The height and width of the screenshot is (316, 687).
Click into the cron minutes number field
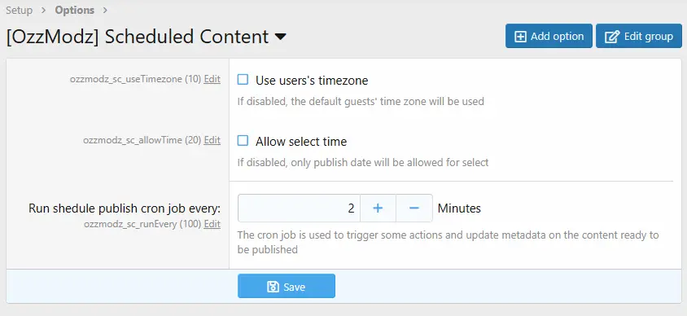(299, 208)
